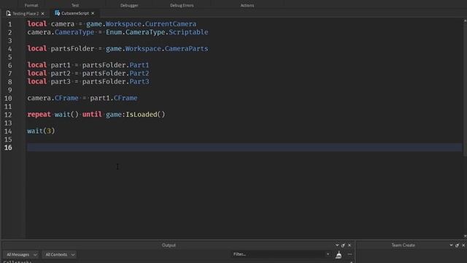Screen dimensions: 467x263
Task: Click the place file icon on Testing Place 2 tab
Action: [8, 13]
